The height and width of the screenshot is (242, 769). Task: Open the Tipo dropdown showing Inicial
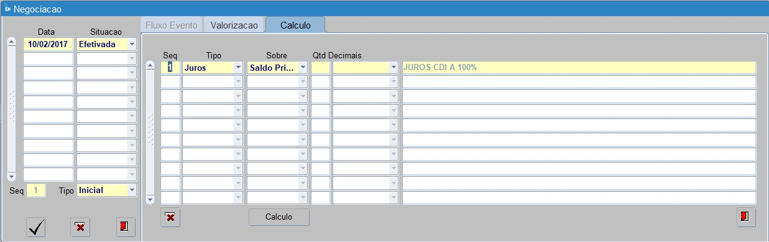point(132,190)
